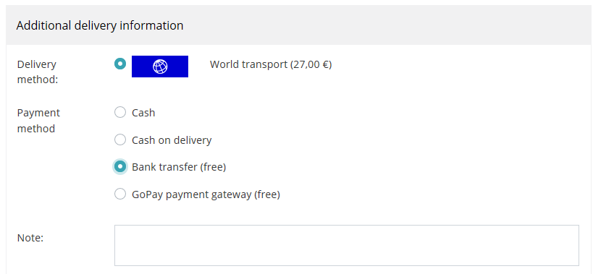Screen dimensions: 593x274
Task: Select the Cash on delivery radio button
Action: point(120,140)
